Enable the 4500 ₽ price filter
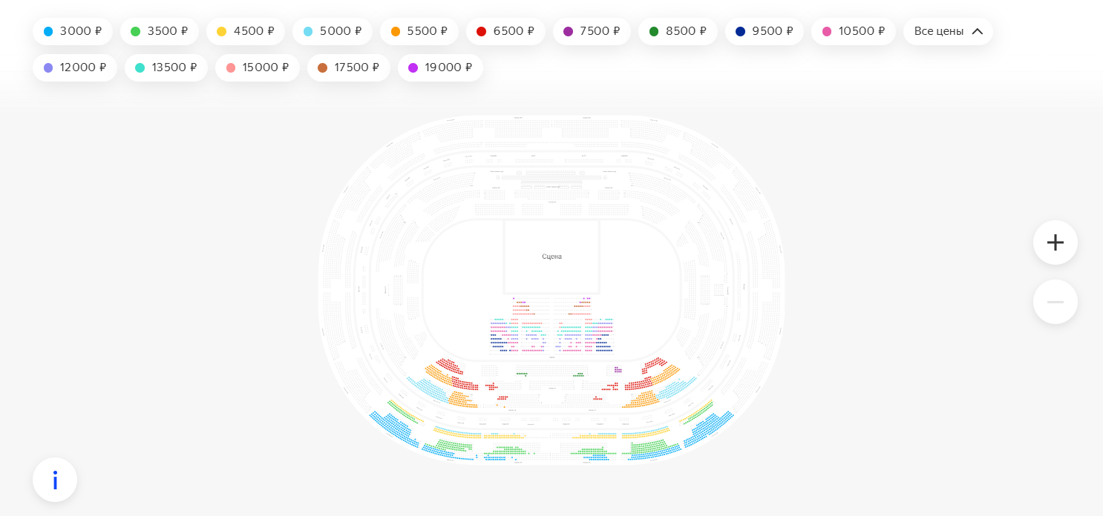The height and width of the screenshot is (516, 1103). pos(246,31)
